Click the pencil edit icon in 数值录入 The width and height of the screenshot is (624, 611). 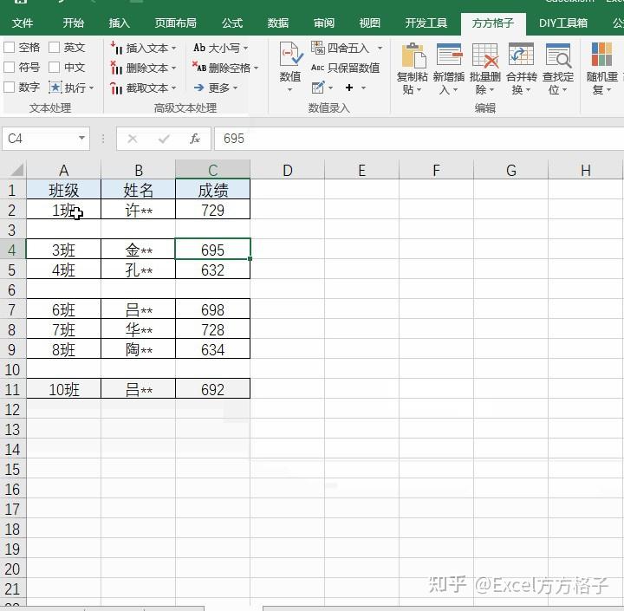tap(318, 88)
